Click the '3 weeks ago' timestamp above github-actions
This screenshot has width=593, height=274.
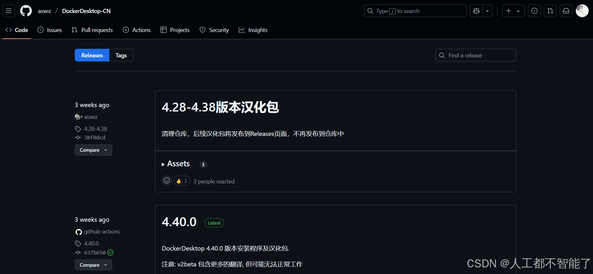[x=92, y=220]
